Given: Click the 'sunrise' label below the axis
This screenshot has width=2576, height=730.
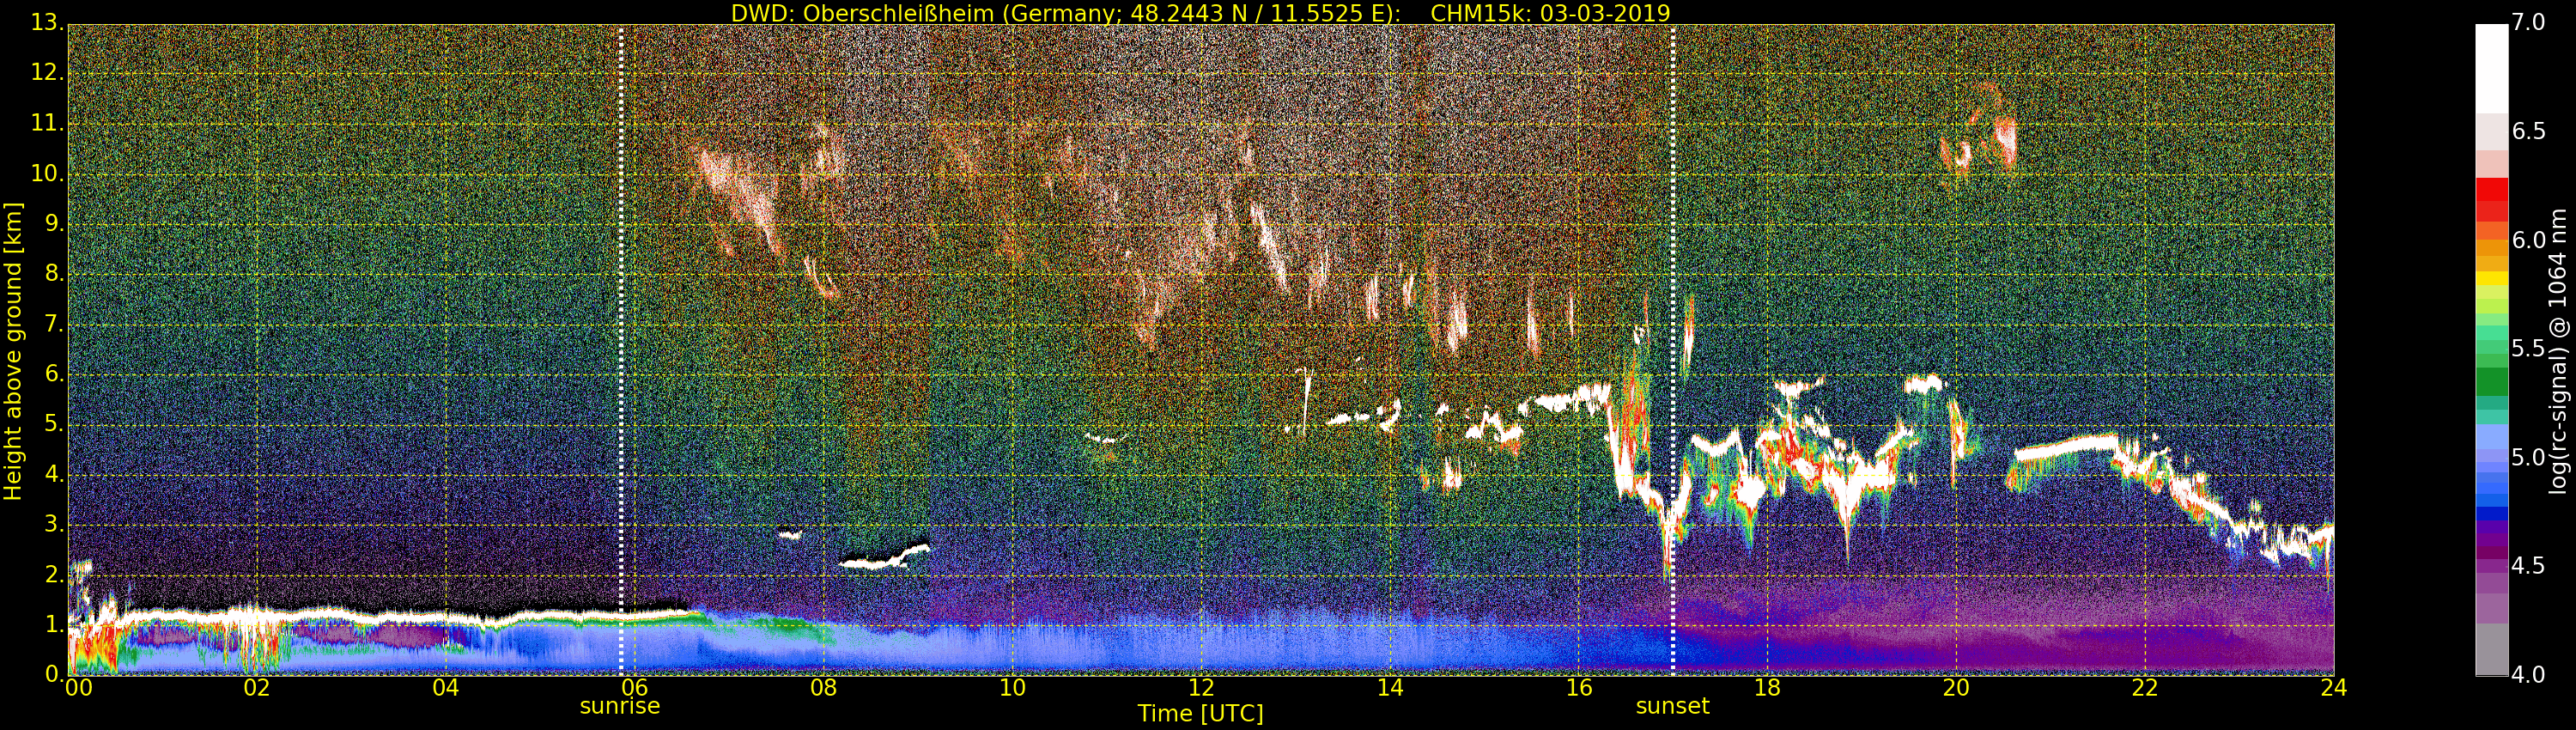Looking at the screenshot, I should click(x=620, y=706).
